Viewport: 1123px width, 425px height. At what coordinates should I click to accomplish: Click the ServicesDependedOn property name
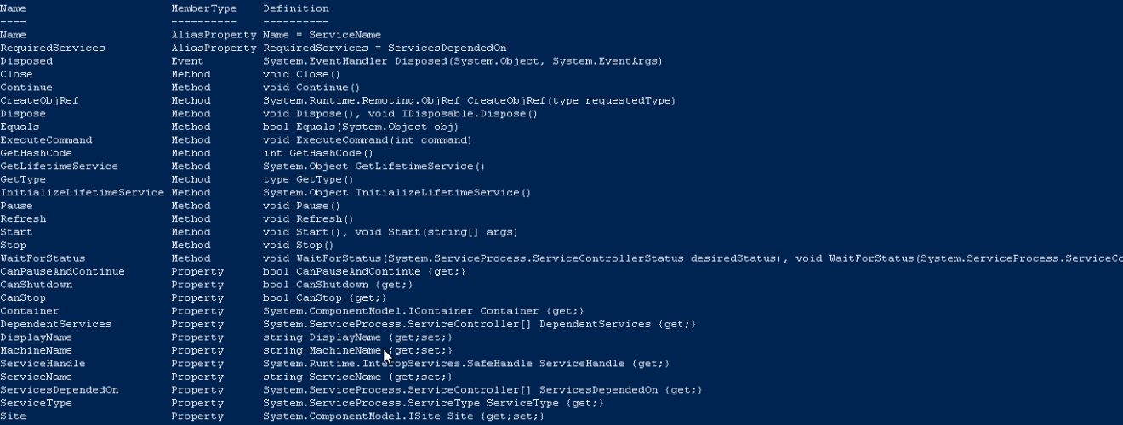pyautogui.click(x=60, y=390)
